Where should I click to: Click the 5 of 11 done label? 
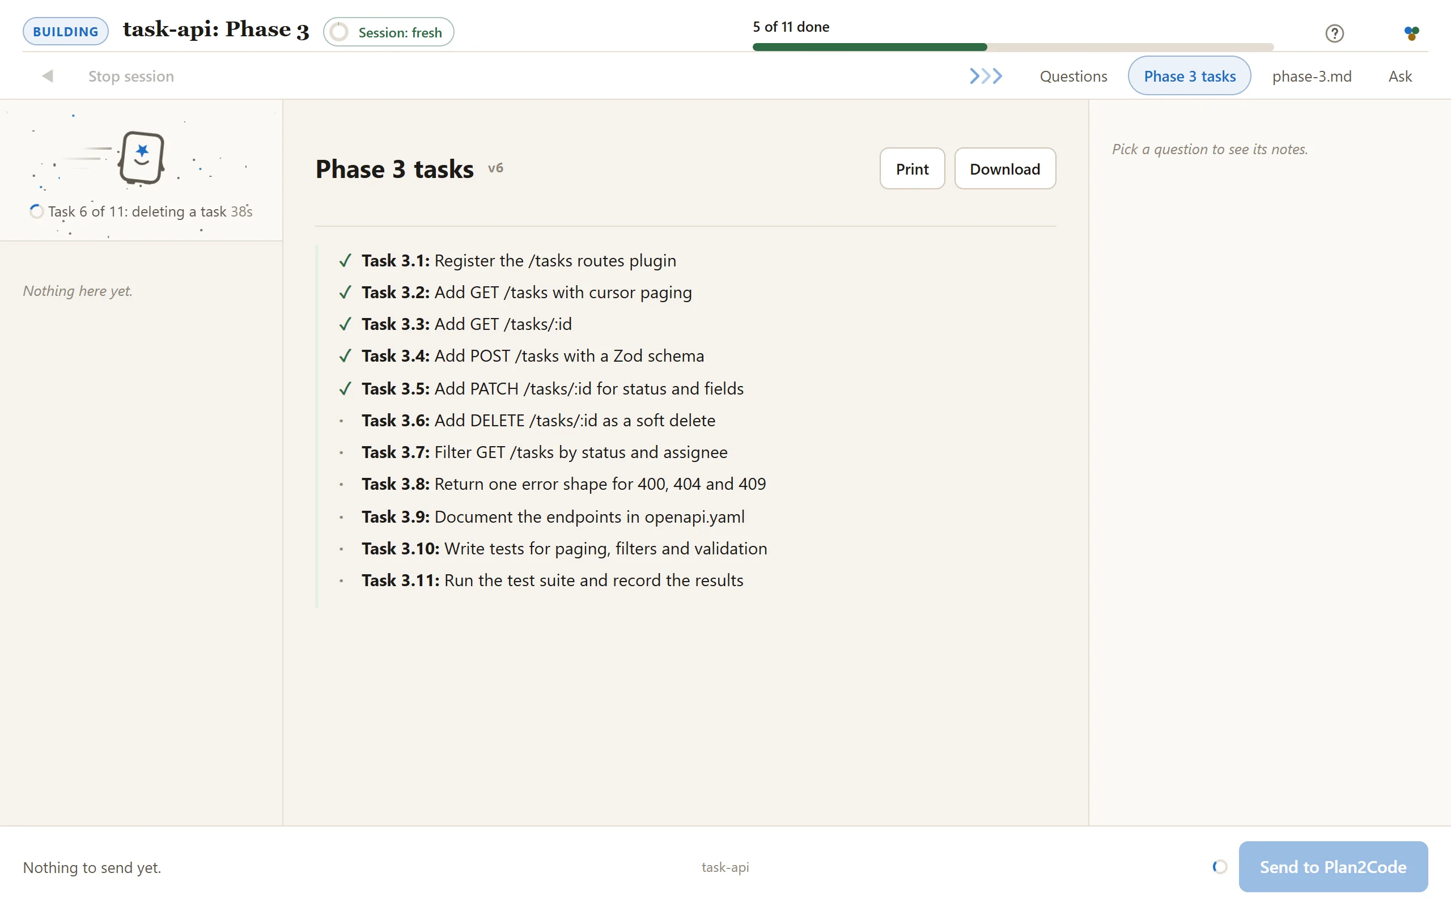791,27
